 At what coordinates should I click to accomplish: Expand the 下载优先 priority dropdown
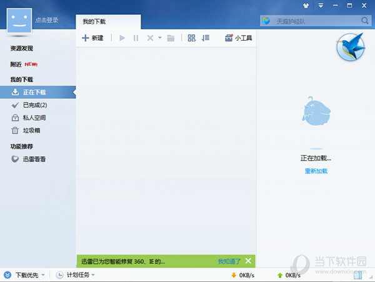42,275
